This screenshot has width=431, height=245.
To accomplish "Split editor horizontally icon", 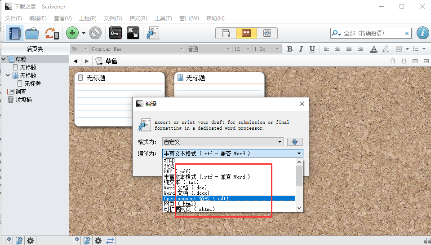I will [x=427, y=61].
